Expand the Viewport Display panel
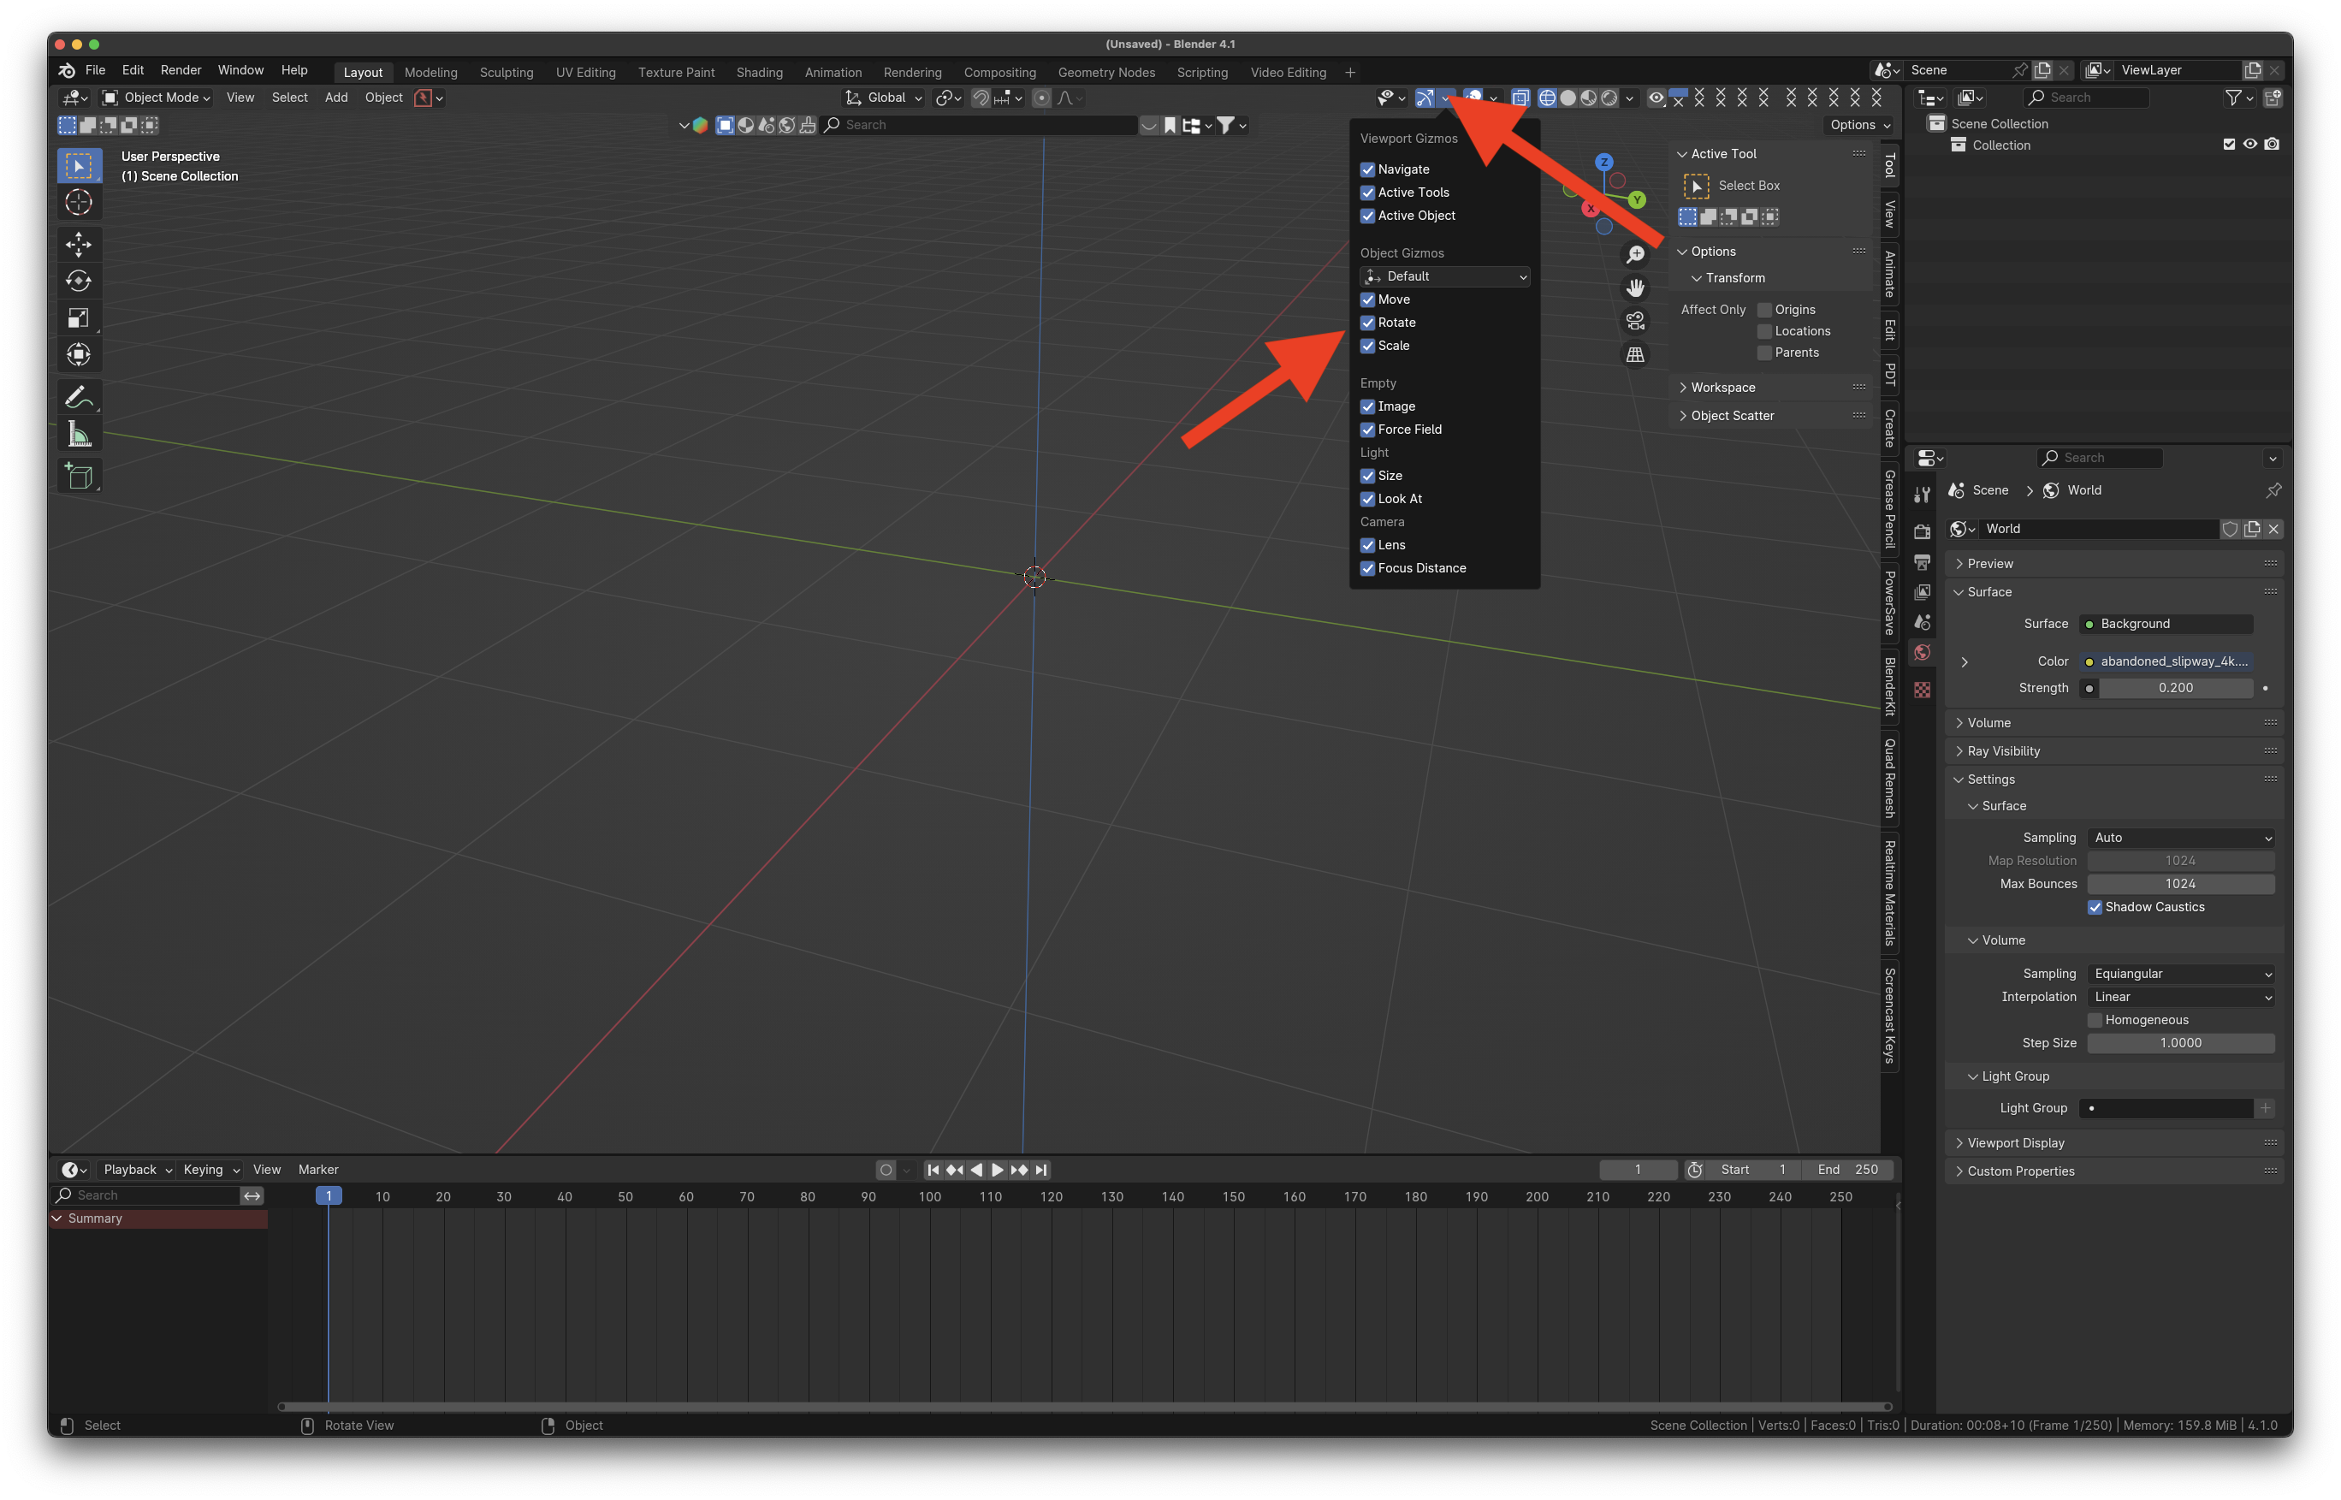2341x1500 pixels. (2016, 1142)
